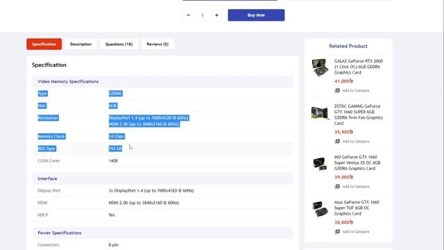Click the Specification section heading

[x=49, y=65]
